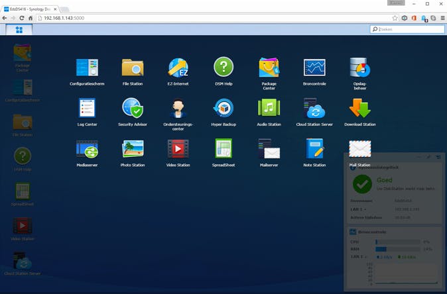Image resolution: width=447 pixels, height=294 pixels.
Task: Open Note Station
Action: click(x=314, y=148)
